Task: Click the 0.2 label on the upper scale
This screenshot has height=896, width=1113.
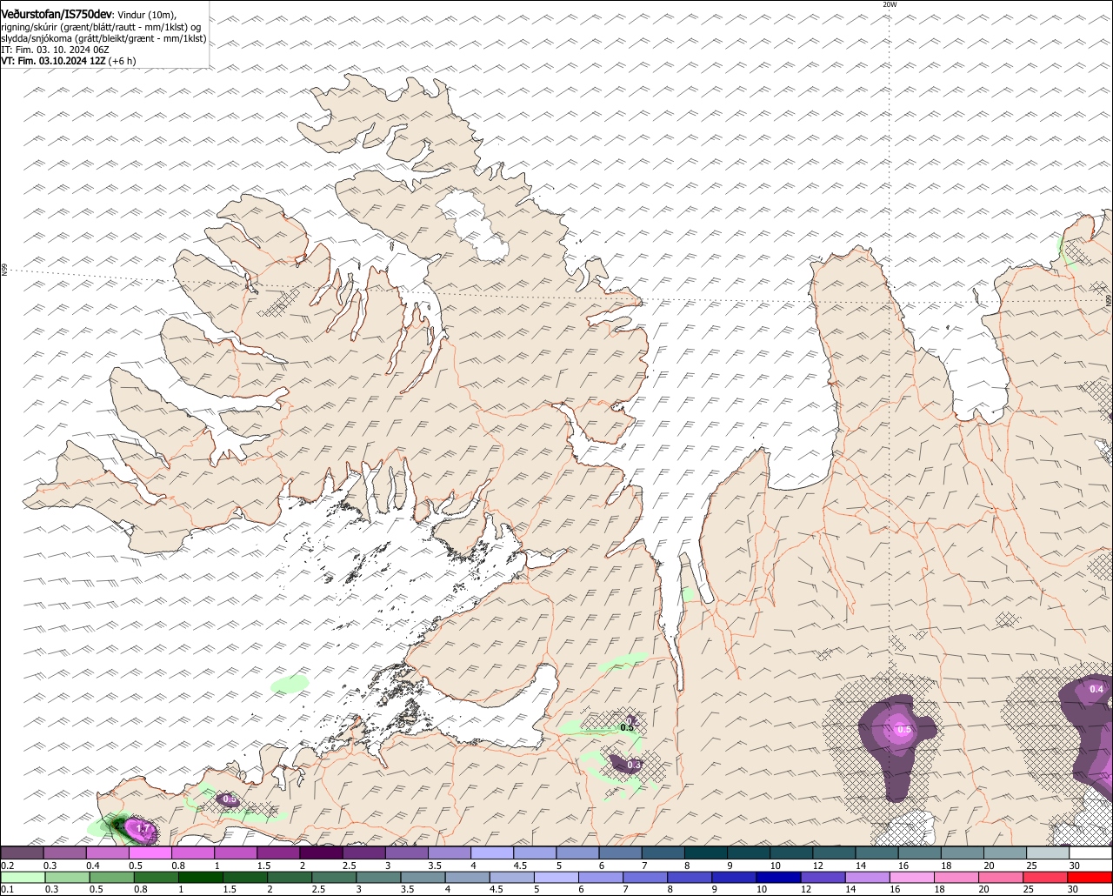Action: coord(8,866)
